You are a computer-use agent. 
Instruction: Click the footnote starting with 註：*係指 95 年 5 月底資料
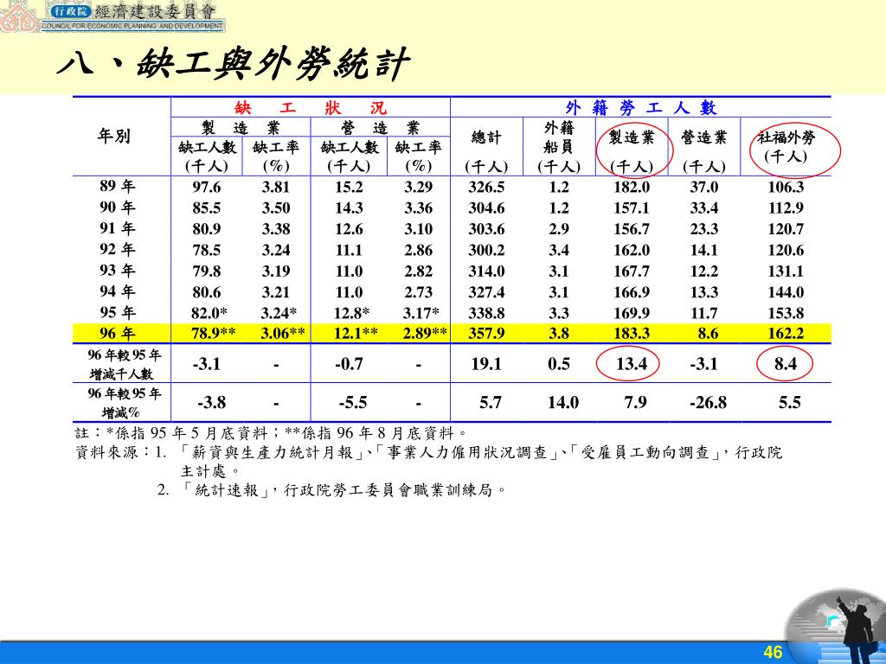[271, 433]
